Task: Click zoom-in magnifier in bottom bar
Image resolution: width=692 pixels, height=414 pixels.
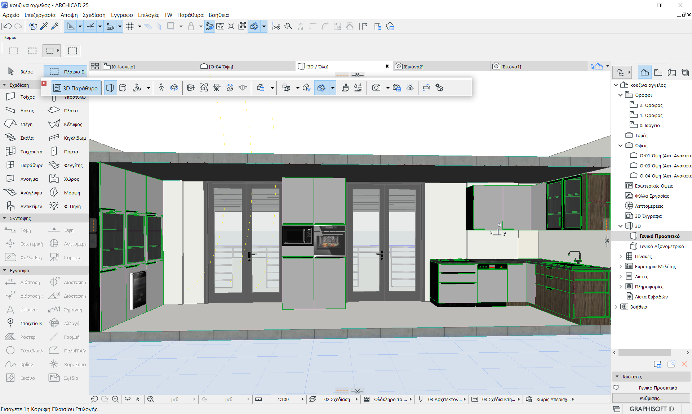Action: pos(115,399)
